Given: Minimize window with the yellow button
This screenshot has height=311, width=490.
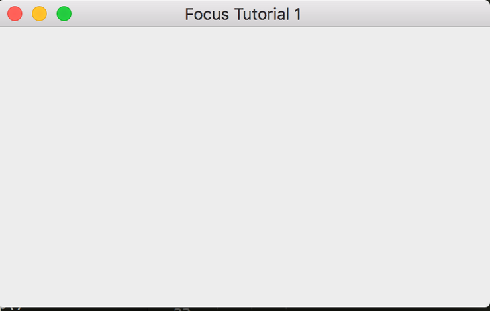Looking at the screenshot, I should pos(39,13).
